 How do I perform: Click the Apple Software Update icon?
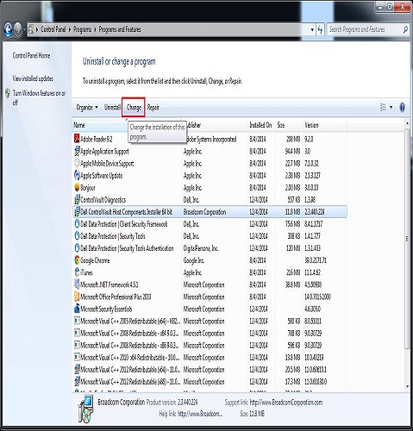pyautogui.click(x=77, y=175)
